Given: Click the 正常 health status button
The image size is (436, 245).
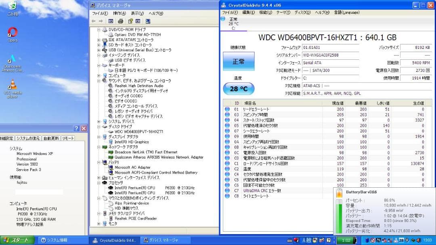Looking at the screenshot, I should click(x=239, y=61).
